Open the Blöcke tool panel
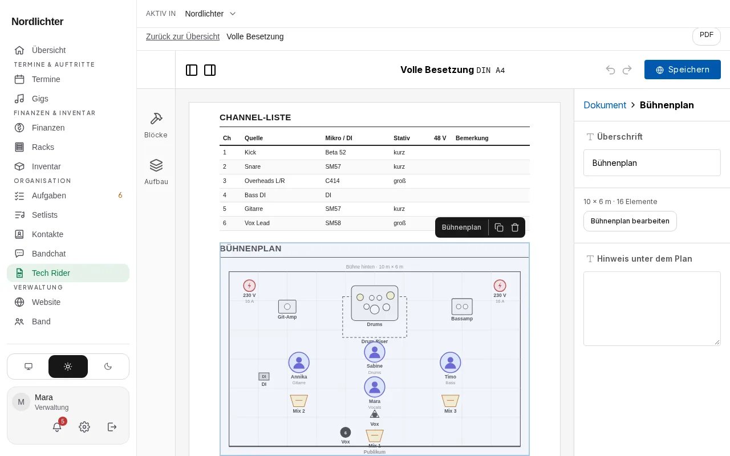This screenshot has width=730, height=456. pos(156,125)
